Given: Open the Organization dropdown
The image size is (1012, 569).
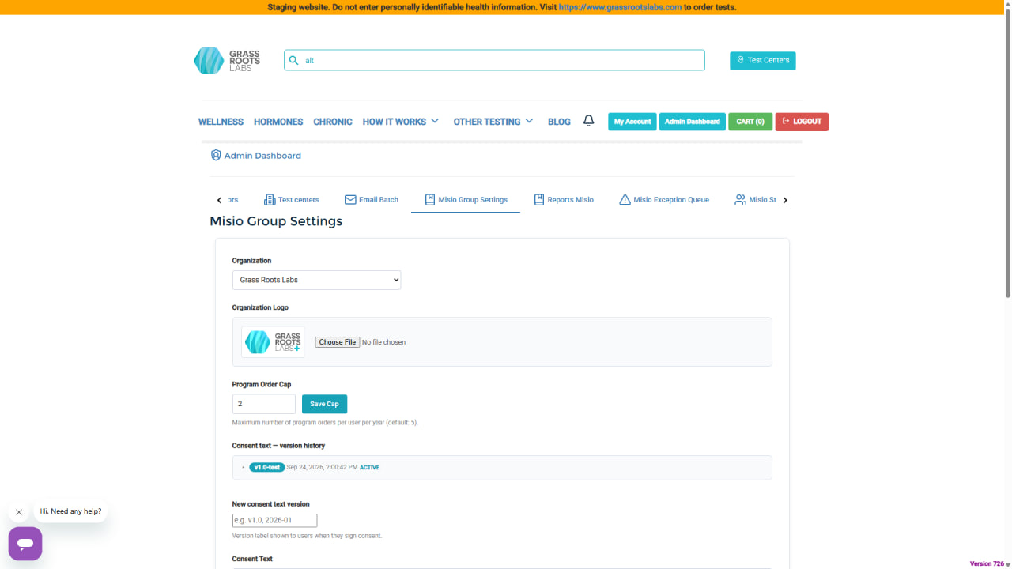Looking at the screenshot, I should [x=316, y=280].
